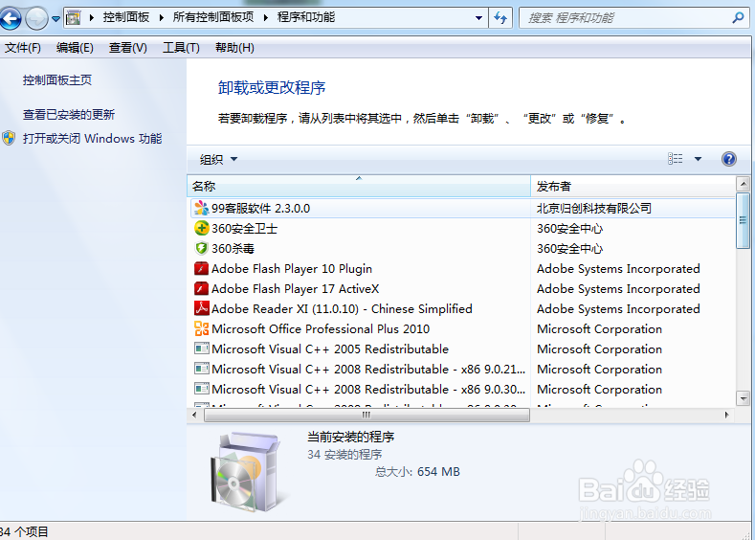
Task: Click the vertical scrollbar thumb
Action: click(744, 220)
